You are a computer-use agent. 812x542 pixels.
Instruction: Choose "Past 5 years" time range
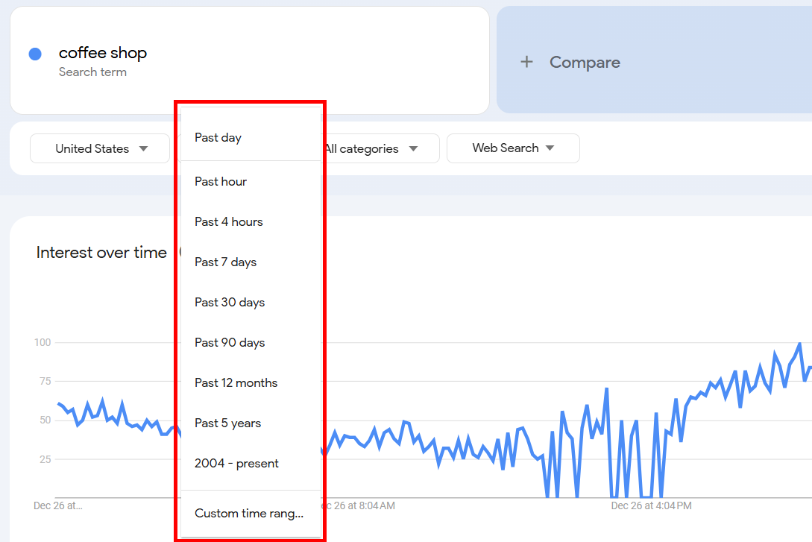227,423
